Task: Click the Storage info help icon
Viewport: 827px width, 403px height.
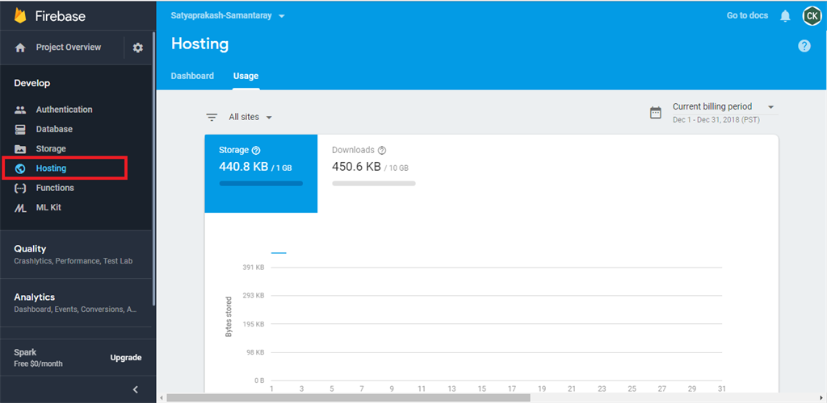Action: tap(256, 151)
